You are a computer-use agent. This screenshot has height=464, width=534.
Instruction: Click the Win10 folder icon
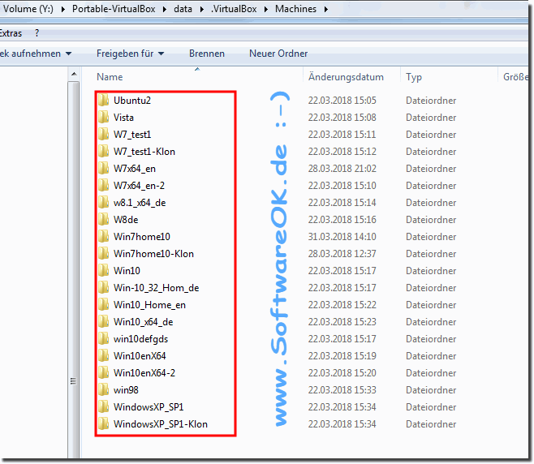[x=104, y=271]
